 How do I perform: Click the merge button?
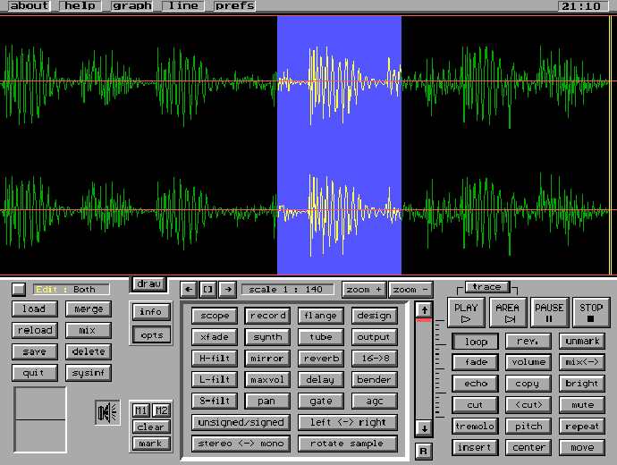89,309
